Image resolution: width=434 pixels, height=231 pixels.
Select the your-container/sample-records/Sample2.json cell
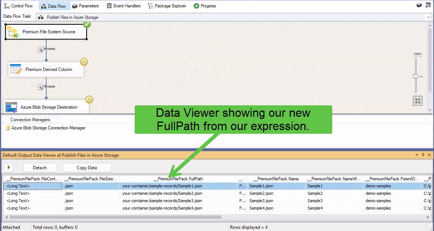pyautogui.click(x=178, y=193)
